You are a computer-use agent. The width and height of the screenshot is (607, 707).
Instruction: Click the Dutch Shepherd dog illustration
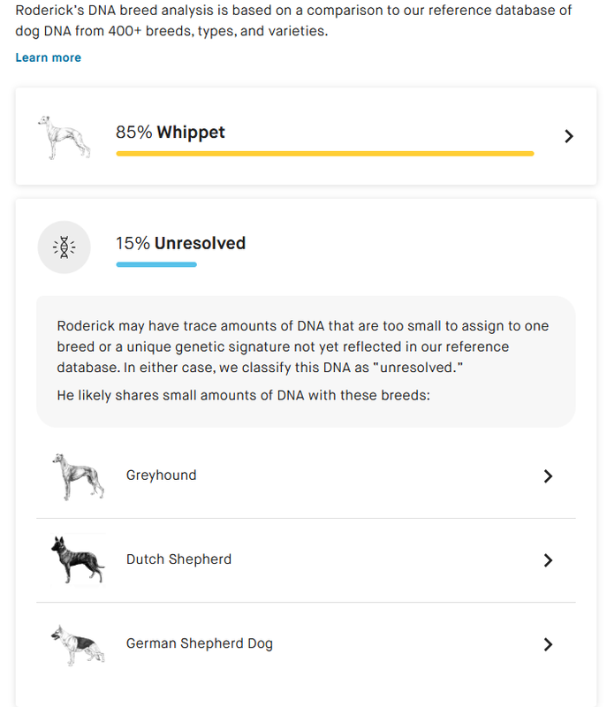tap(79, 560)
